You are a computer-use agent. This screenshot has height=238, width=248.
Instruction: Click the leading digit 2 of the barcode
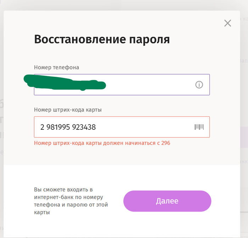tap(42, 127)
